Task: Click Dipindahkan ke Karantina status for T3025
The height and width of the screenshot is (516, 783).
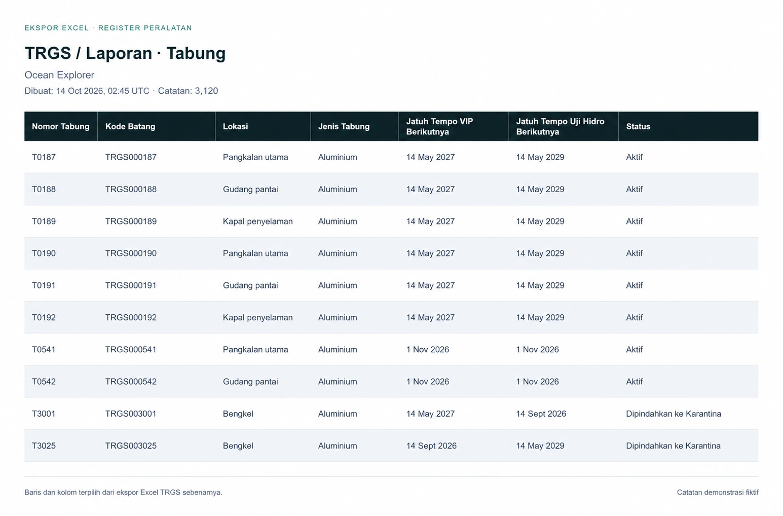Action: coord(674,446)
